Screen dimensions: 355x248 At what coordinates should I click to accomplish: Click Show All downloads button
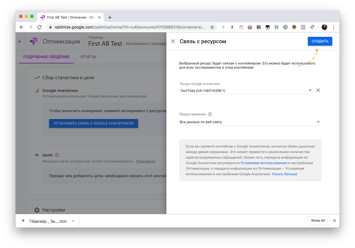pos(318,221)
